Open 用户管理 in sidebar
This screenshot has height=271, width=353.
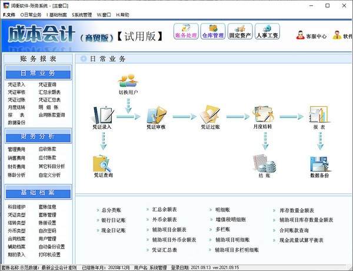coord(48,239)
